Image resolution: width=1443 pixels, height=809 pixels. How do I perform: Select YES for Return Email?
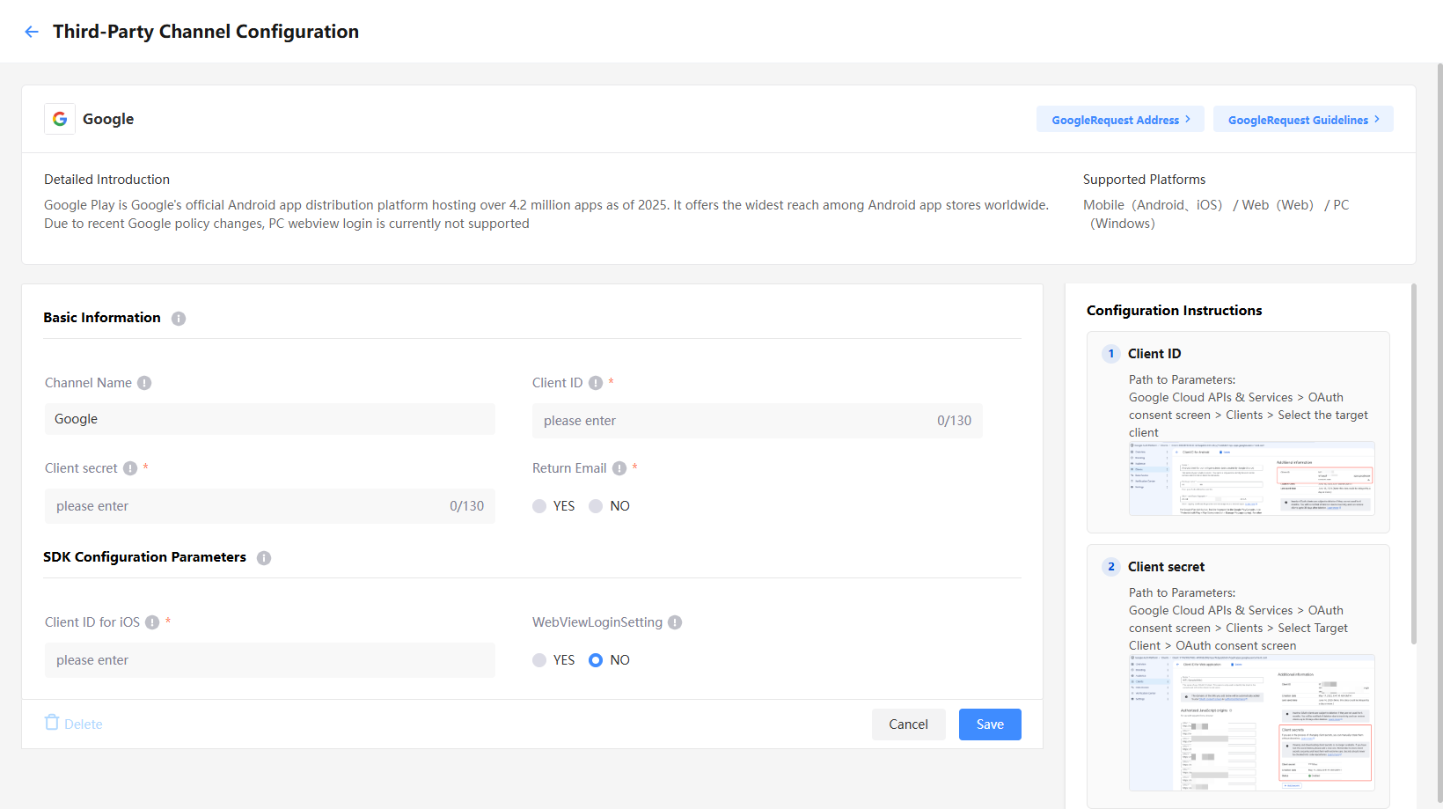click(x=539, y=506)
